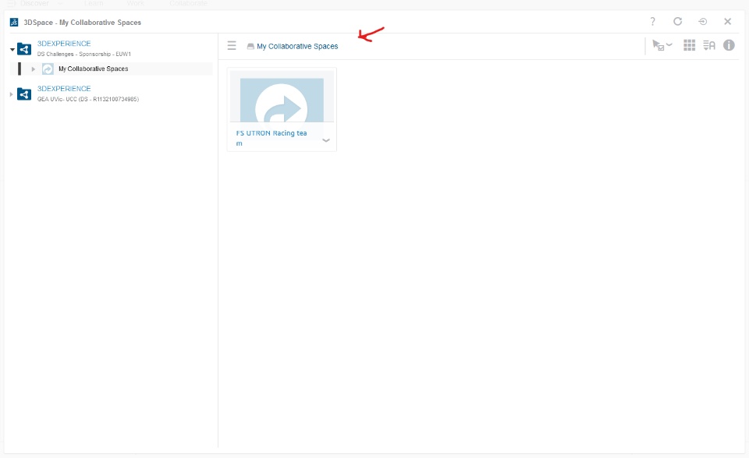The width and height of the screenshot is (749, 458).
Task: Open the hamburger menu next to breadcrumb
Action: (x=232, y=46)
